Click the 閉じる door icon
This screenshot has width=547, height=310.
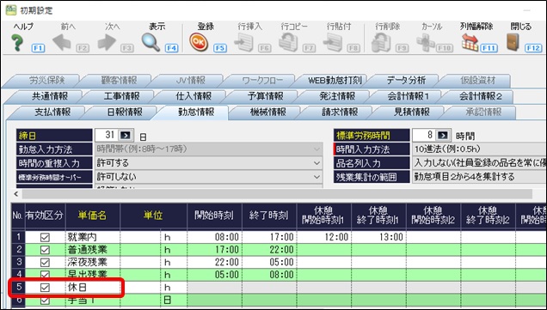coord(513,43)
